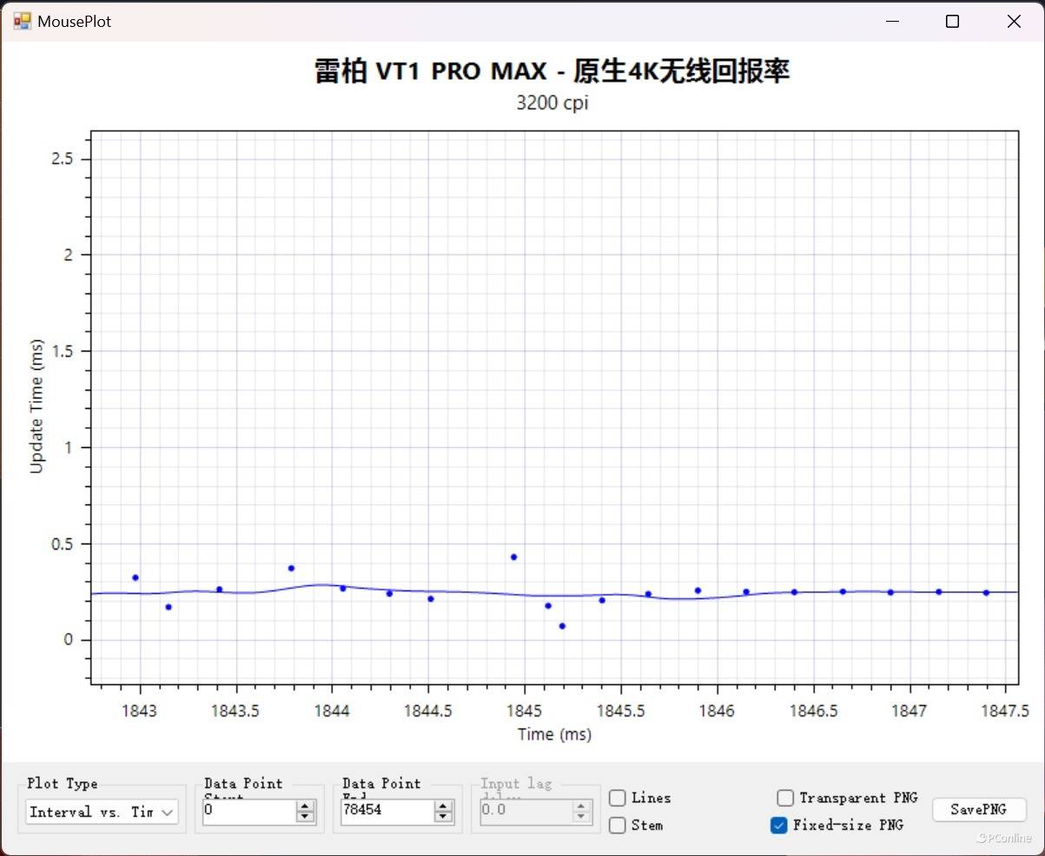This screenshot has width=1045, height=856.
Task: Uncheck the Fixed-size PNG checkbox
Action: coord(779,825)
